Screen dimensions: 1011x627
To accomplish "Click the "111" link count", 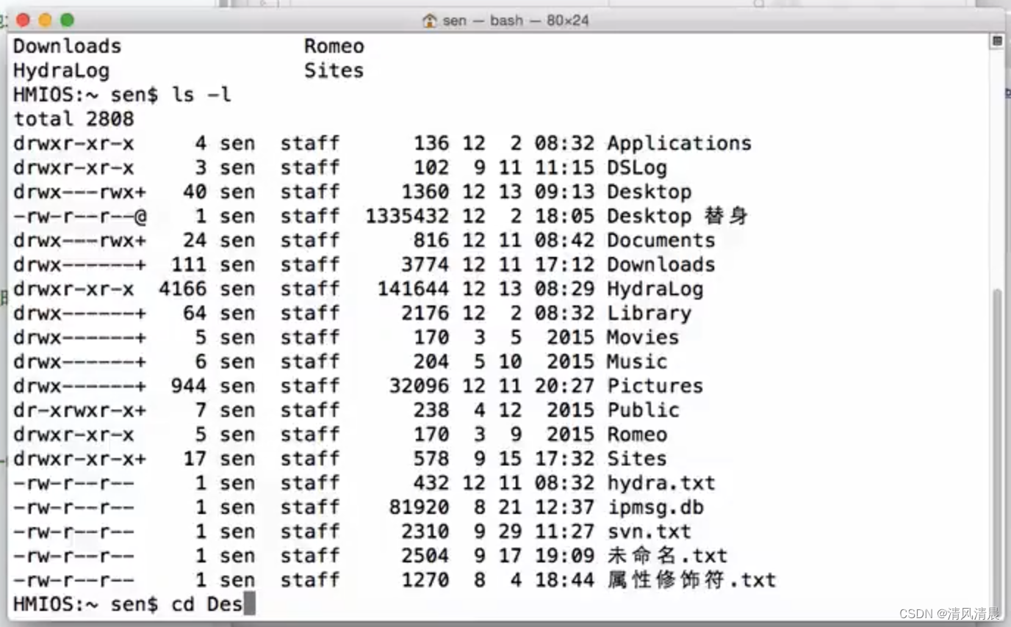I will coord(188,264).
